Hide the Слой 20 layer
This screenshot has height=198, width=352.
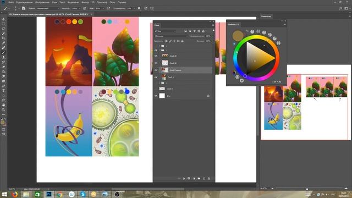156,56
